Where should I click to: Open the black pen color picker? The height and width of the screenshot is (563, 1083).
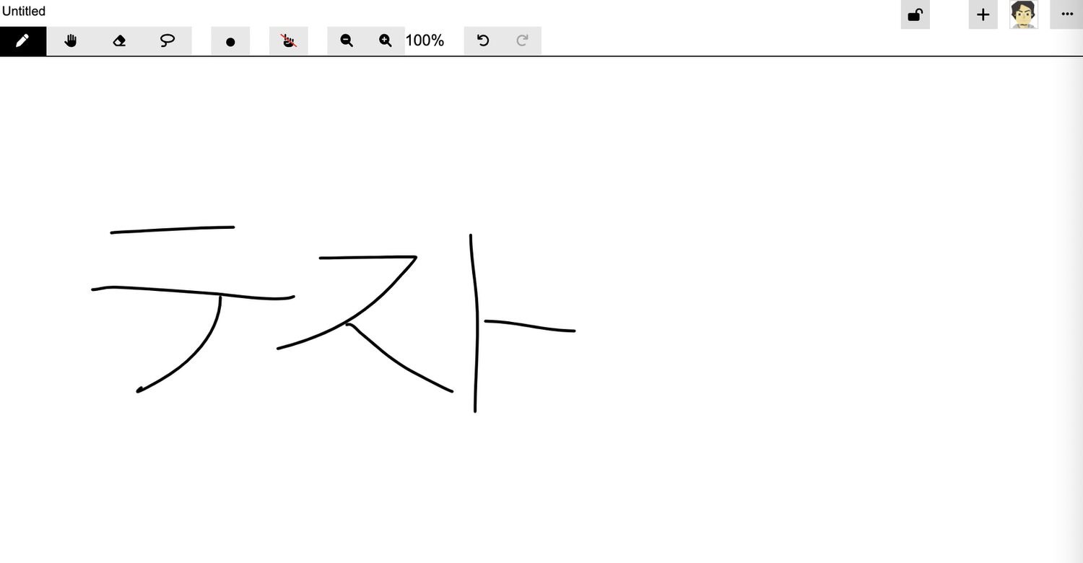point(230,41)
